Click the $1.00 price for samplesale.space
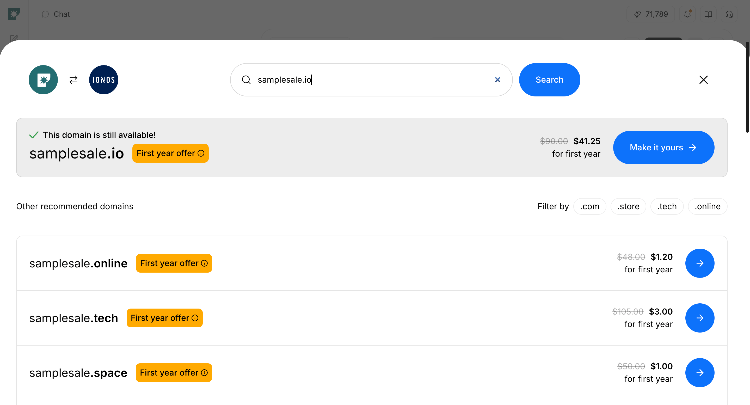The image size is (750, 405). pos(661,366)
